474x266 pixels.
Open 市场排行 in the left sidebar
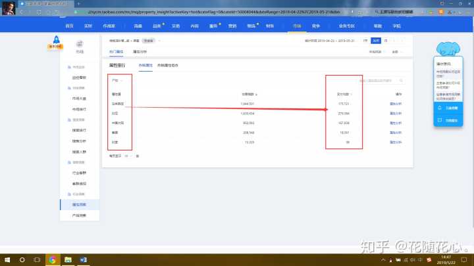pos(79,109)
